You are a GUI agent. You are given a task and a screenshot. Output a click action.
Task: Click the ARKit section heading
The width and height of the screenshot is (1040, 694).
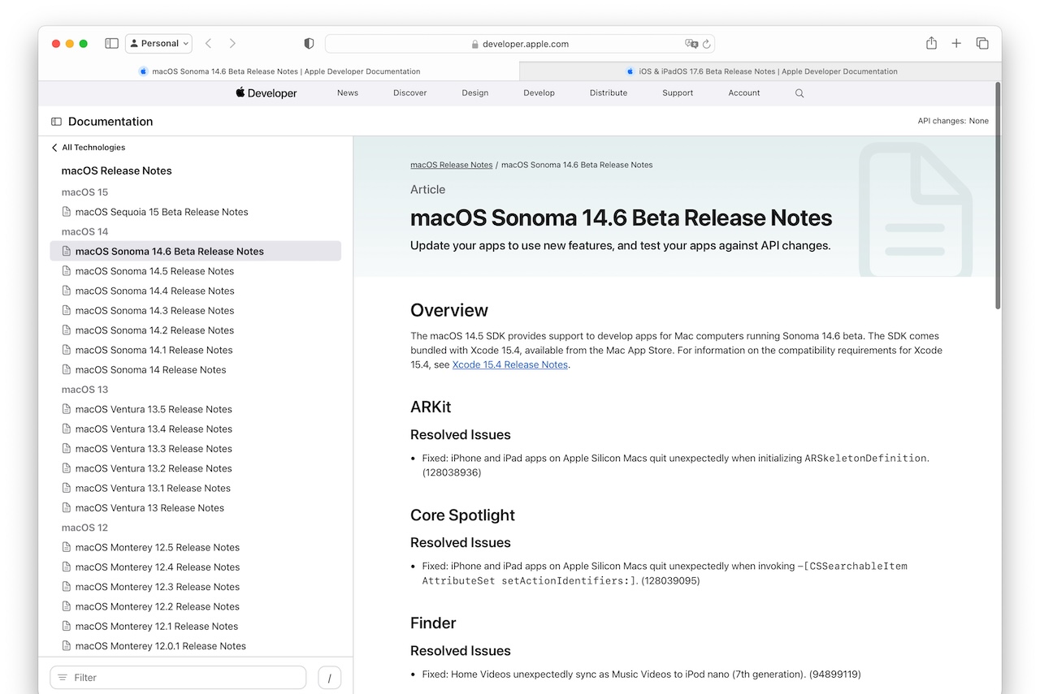(x=431, y=407)
